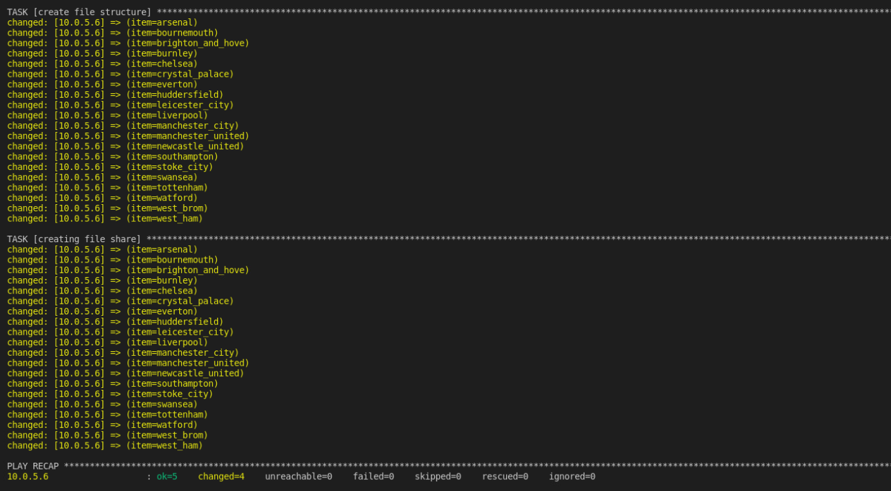
Task: Click item=stoke_city under create file structure task
Action: (169, 167)
